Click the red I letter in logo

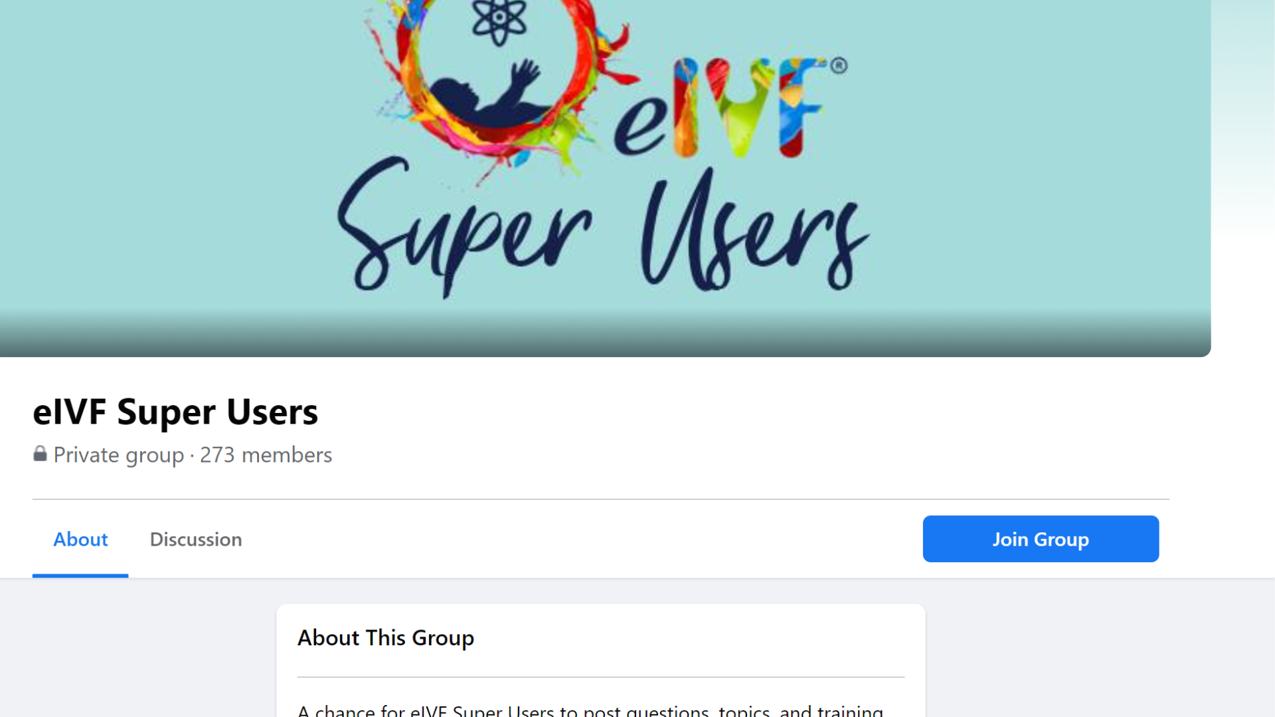click(x=687, y=108)
